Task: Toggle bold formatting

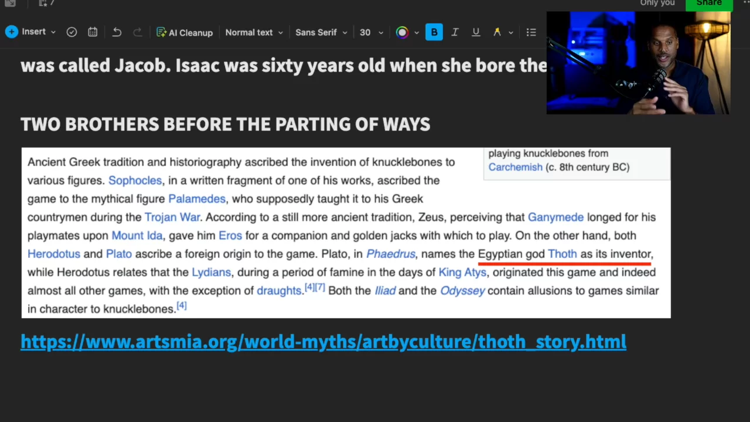Action: pos(434,32)
